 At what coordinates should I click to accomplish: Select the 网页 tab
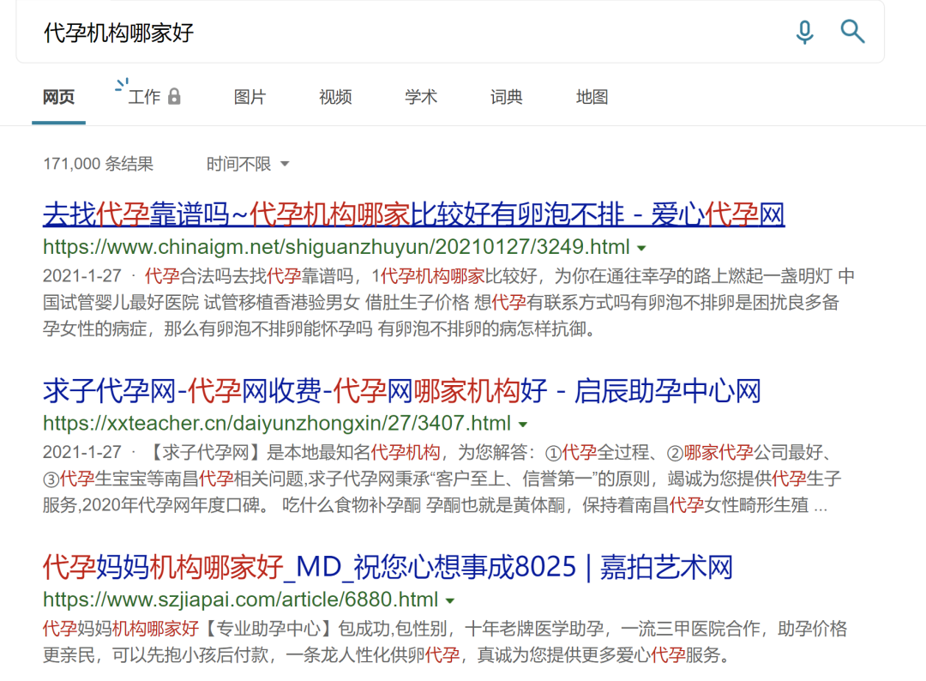(x=58, y=97)
